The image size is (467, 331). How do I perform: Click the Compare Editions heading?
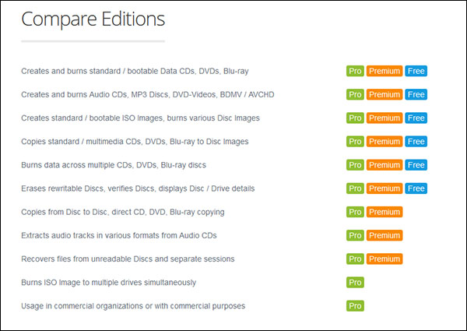point(93,18)
